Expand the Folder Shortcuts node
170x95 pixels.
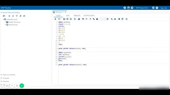coord(5,22)
